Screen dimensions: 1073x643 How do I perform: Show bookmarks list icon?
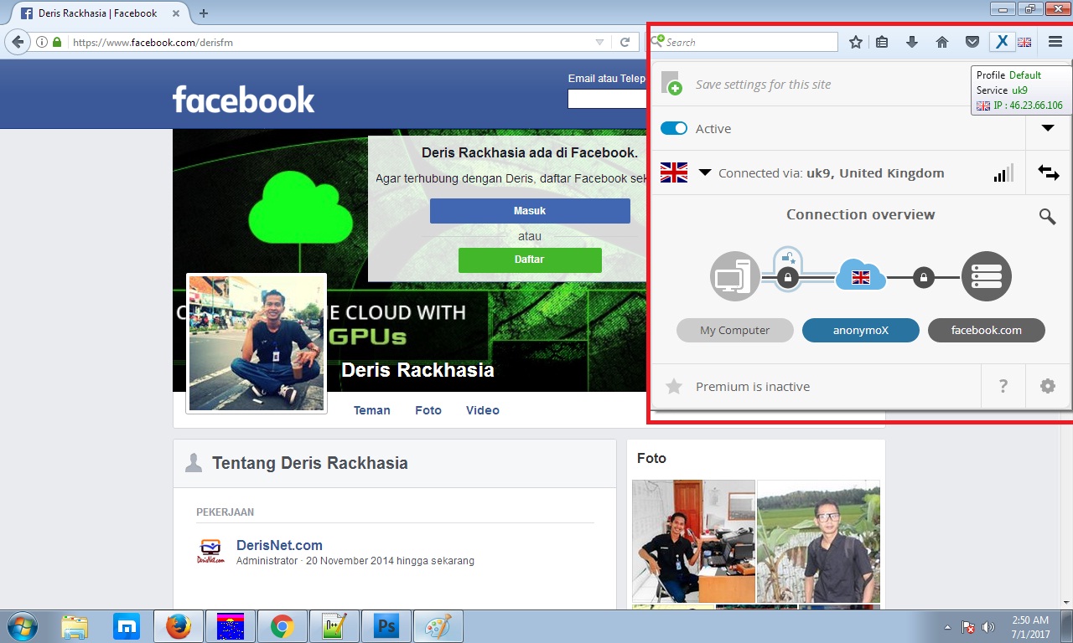tap(882, 42)
